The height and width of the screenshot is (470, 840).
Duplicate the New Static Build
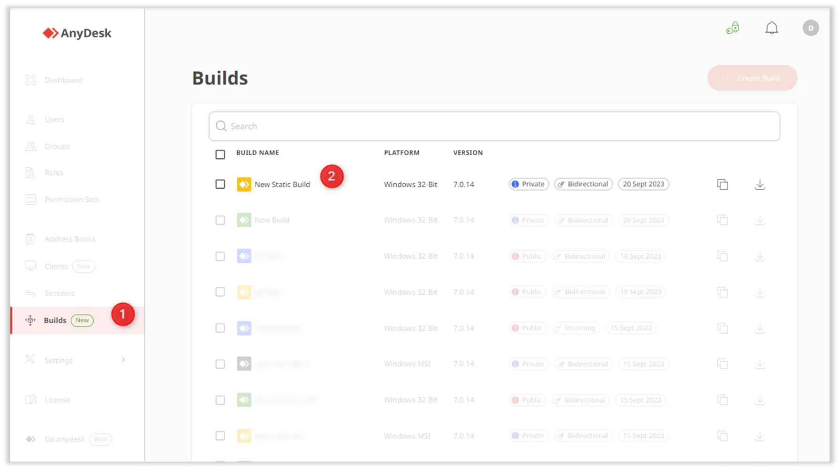(722, 185)
